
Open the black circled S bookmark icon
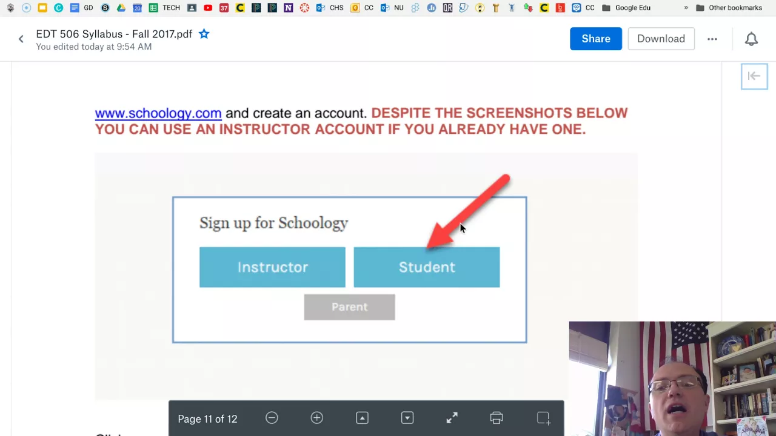click(x=105, y=8)
